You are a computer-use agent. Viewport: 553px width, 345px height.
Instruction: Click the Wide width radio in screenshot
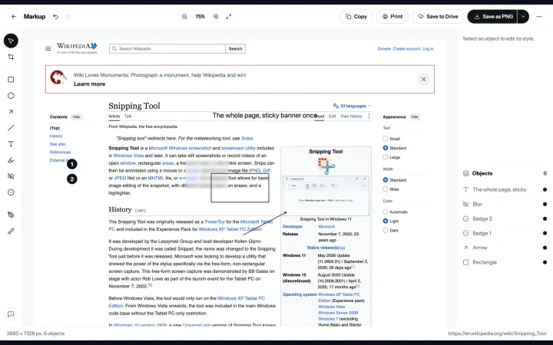click(x=386, y=189)
